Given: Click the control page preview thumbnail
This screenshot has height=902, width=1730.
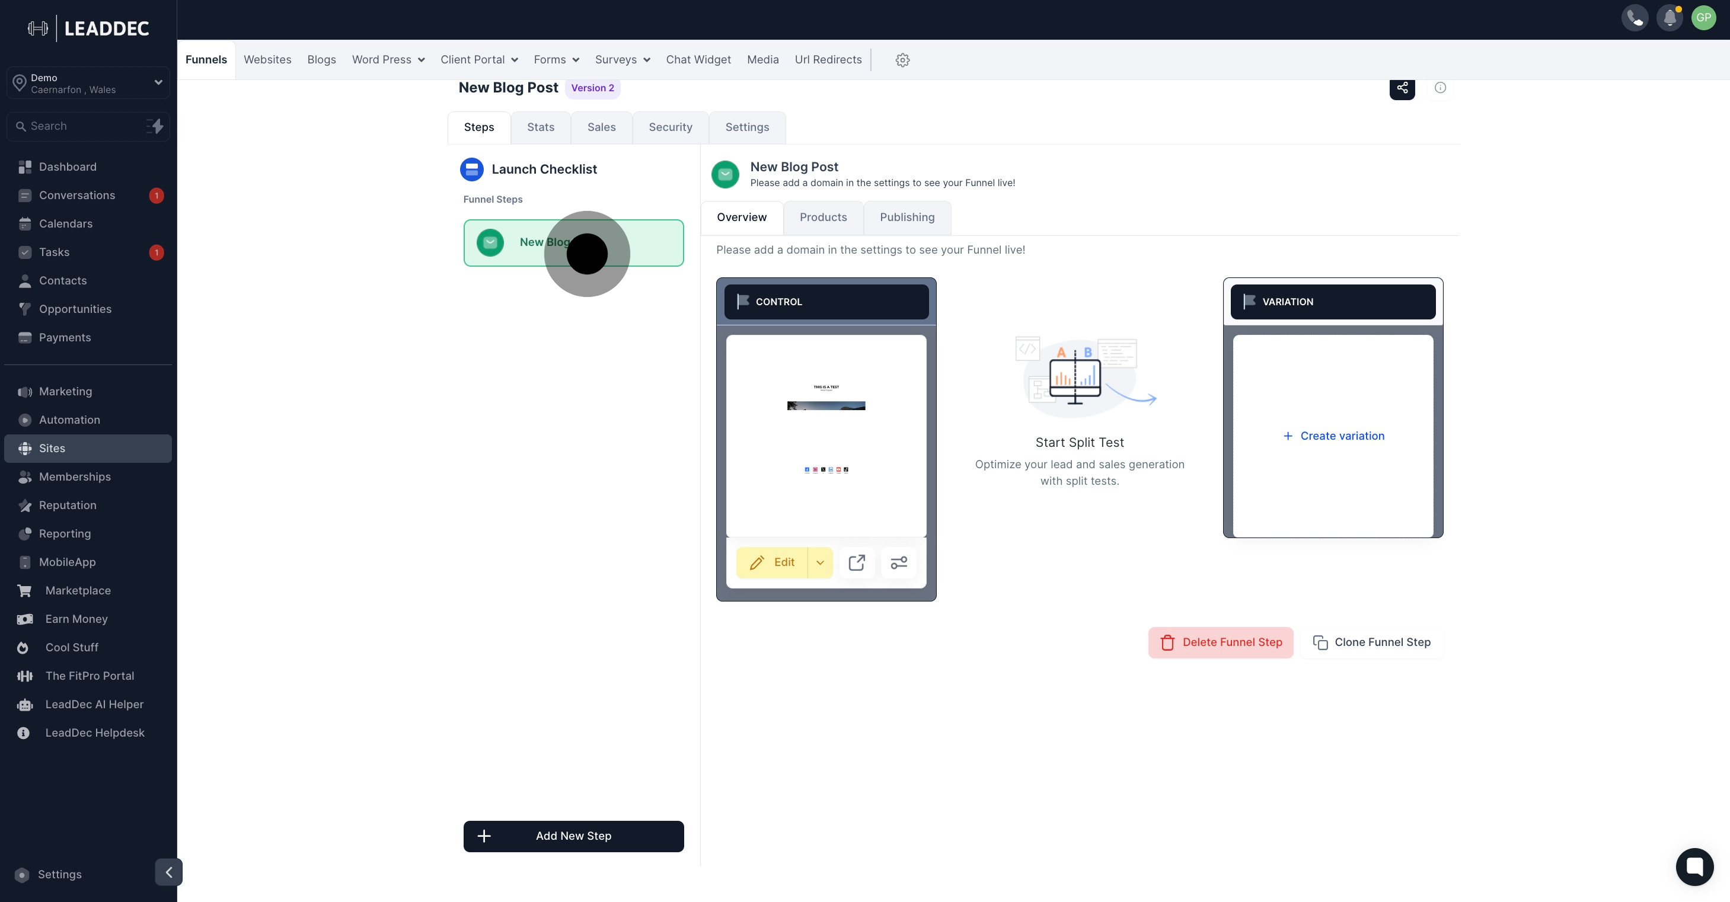Looking at the screenshot, I should (x=825, y=436).
